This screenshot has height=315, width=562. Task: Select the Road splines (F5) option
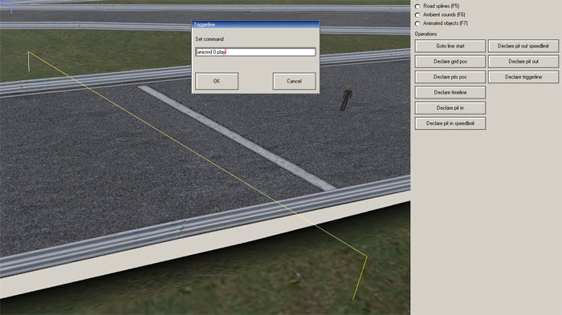click(417, 6)
